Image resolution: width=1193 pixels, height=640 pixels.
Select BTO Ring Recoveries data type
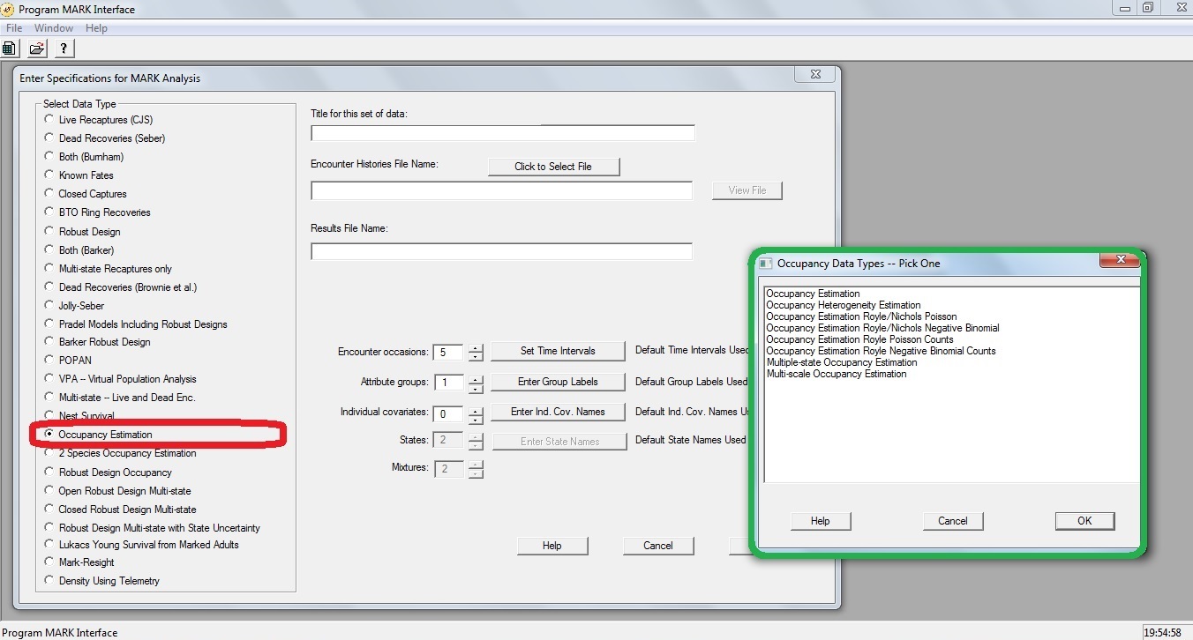[98, 212]
